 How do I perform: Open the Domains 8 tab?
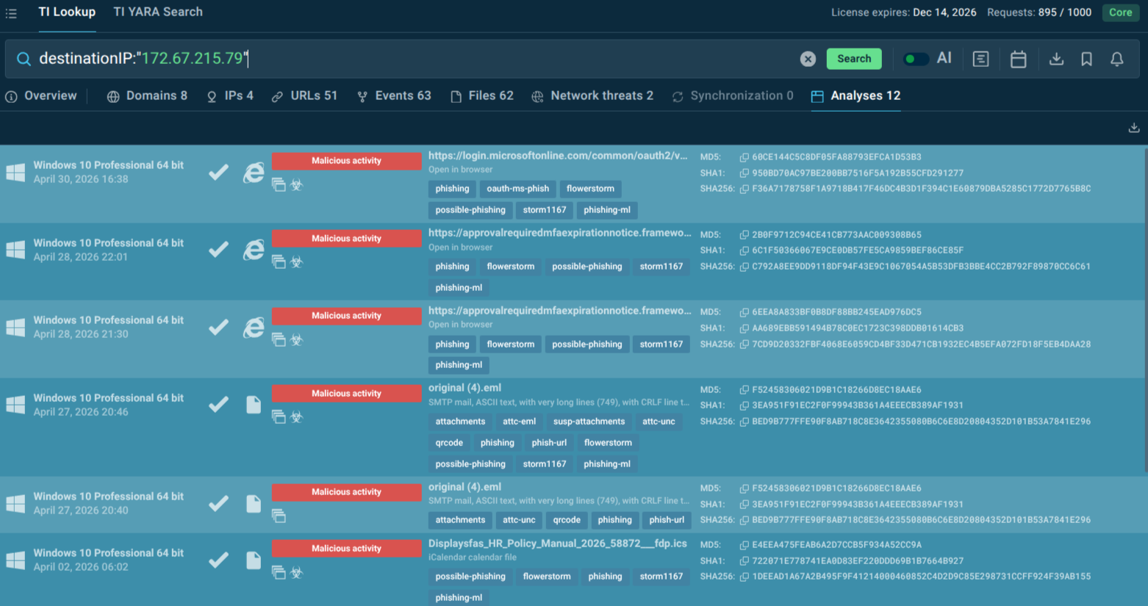pyautogui.click(x=147, y=96)
